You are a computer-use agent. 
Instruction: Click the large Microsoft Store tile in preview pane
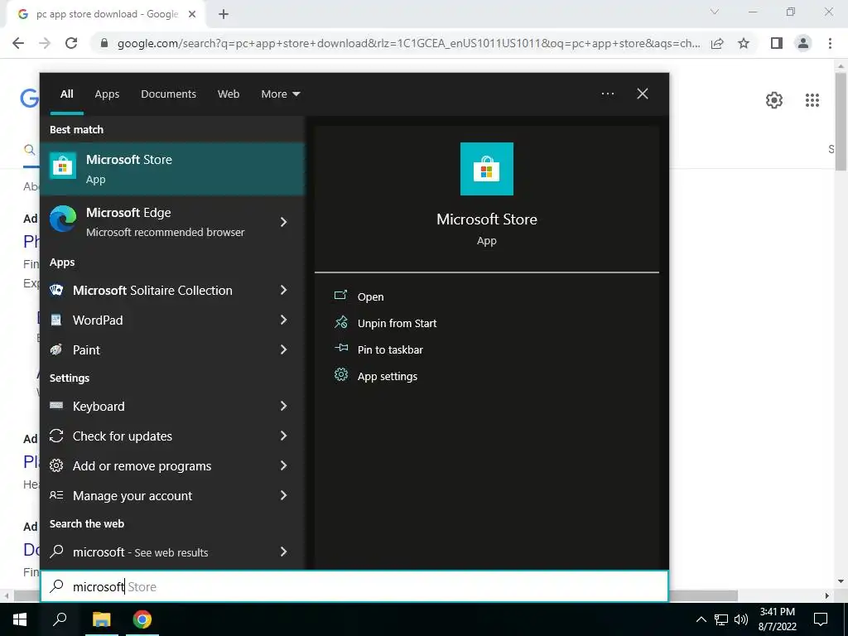point(487,169)
